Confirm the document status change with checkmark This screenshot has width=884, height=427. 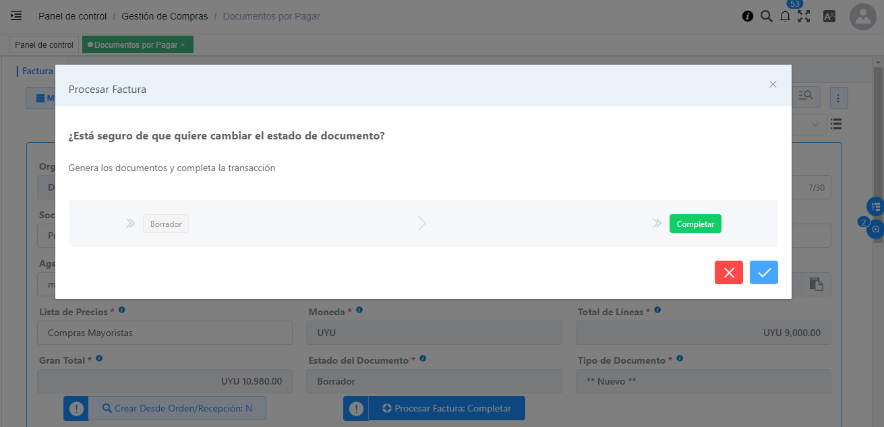pyautogui.click(x=763, y=272)
